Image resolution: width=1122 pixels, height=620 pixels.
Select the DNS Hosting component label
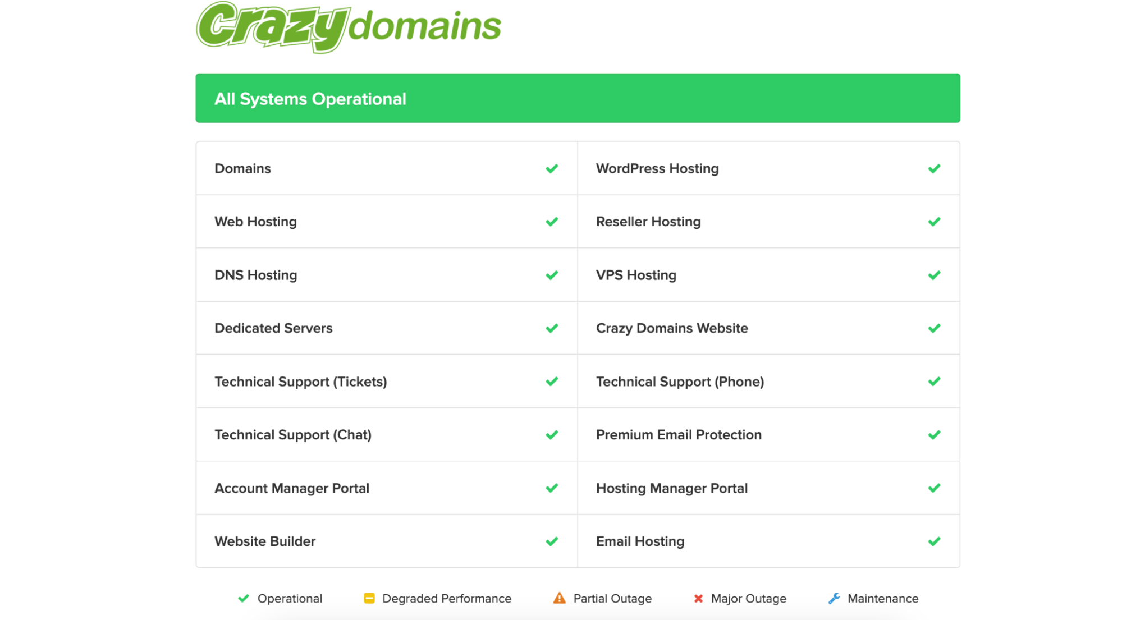tap(255, 275)
